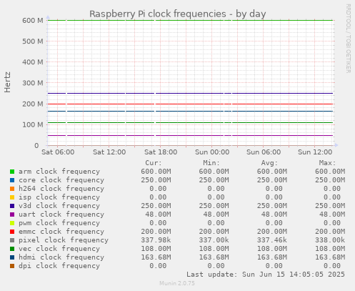Click the dark green vec legend swatch

click(12, 249)
